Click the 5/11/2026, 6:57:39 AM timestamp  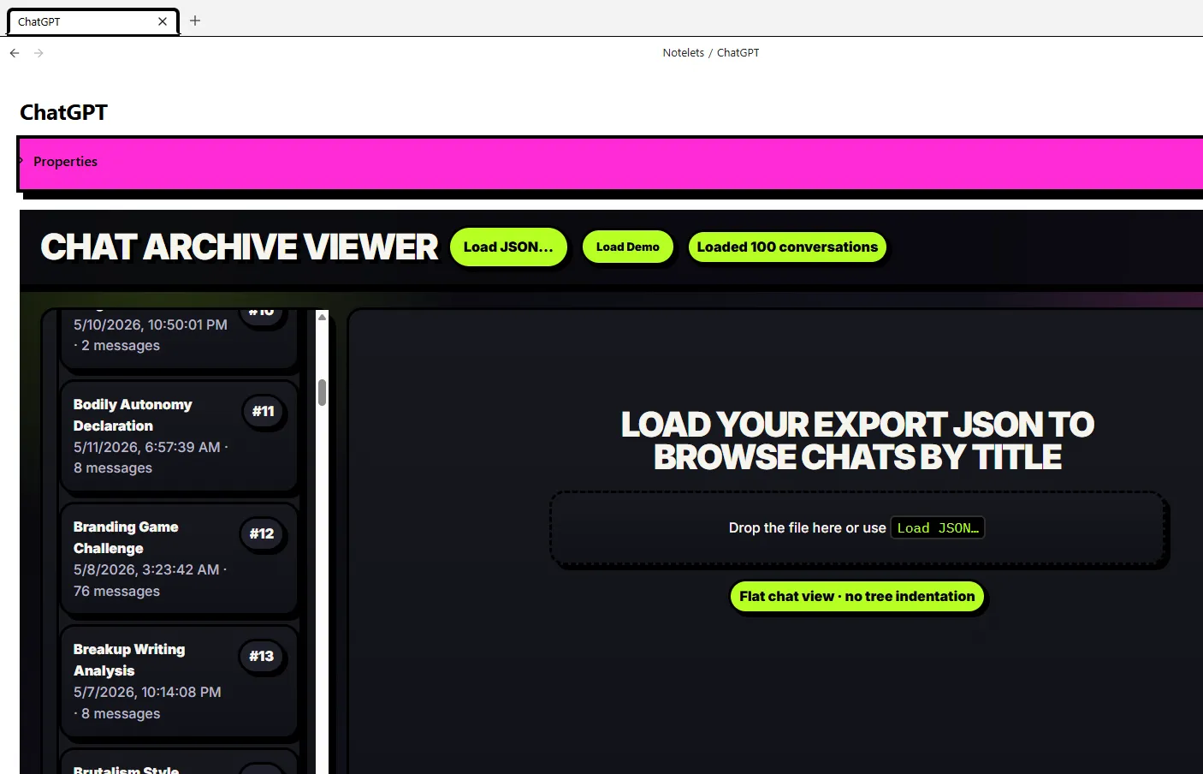click(x=147, y=447)
